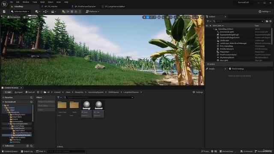This screenshot has height=154, width=274.
Task: Select DirectionalLight in the Outliner
Action: click(227, 32)
